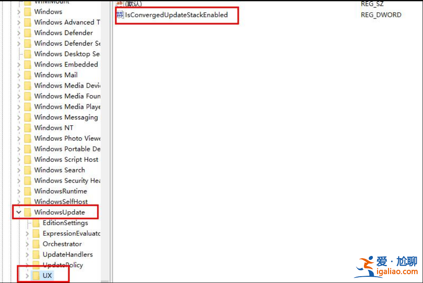Click the UpdateHandlers folder icon

(35, 254)
